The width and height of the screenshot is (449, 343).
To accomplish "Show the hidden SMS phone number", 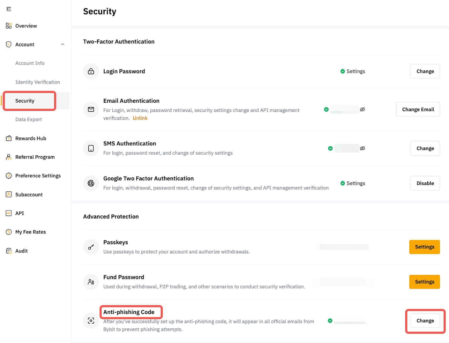I will click(363, 148).
